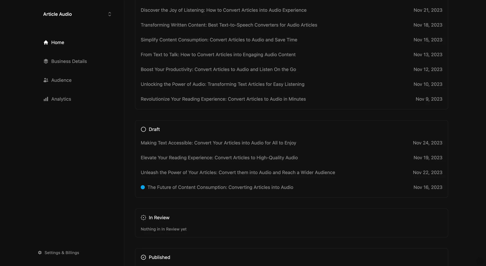Image resolution: width=486 pixels, height=266 pixels.
Task: Go to the Analytics page
Action: [61, 99]
